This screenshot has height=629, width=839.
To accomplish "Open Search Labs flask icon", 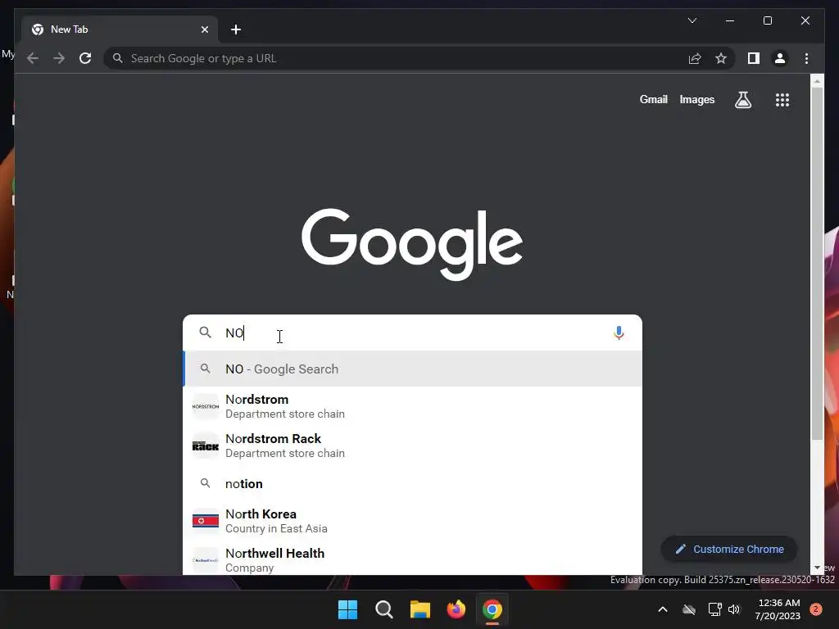I will (x=742, y=99).
